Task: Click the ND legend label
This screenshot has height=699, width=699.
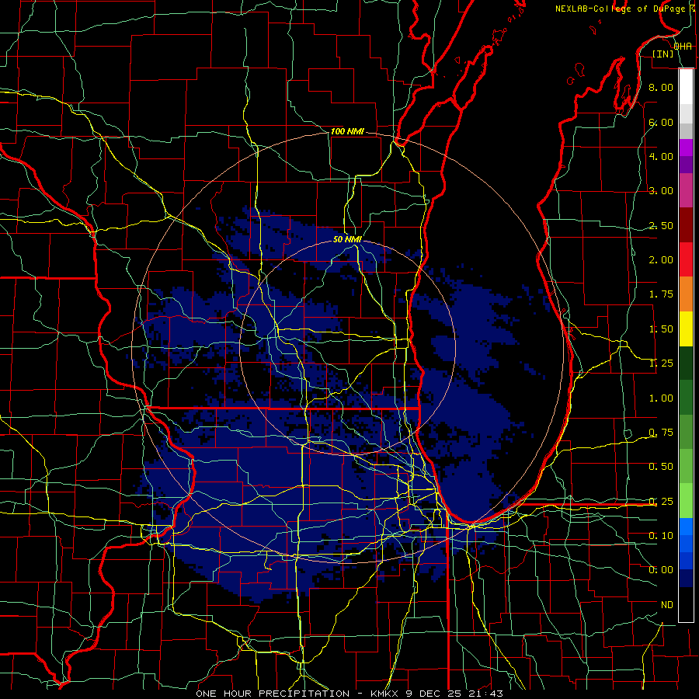Action: 667,605
